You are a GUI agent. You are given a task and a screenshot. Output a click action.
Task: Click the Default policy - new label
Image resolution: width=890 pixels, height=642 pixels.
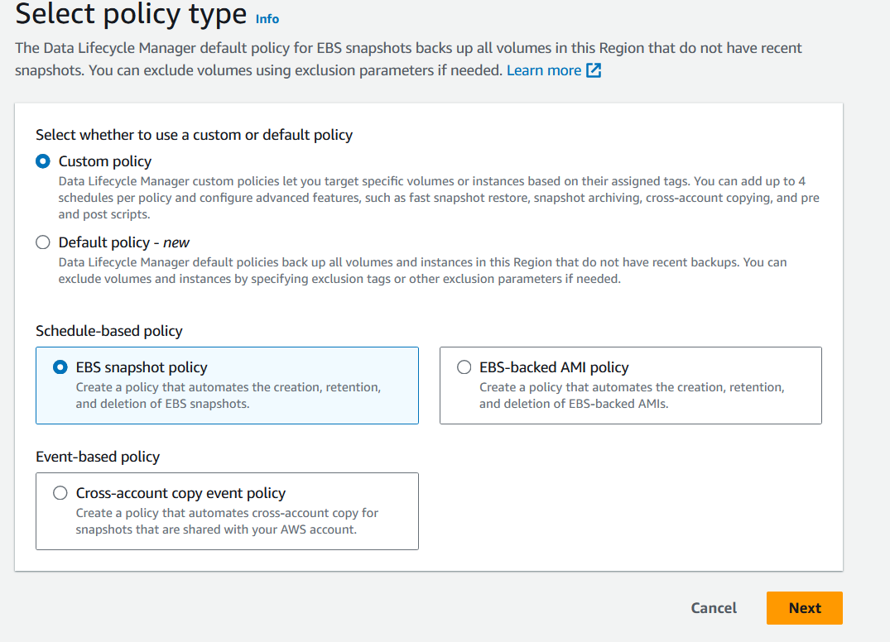[123, 242]
